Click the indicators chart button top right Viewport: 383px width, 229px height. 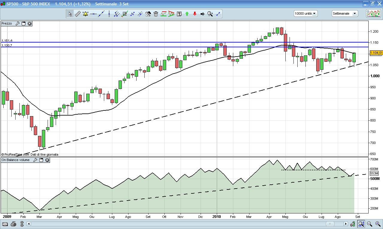[373, 13]
